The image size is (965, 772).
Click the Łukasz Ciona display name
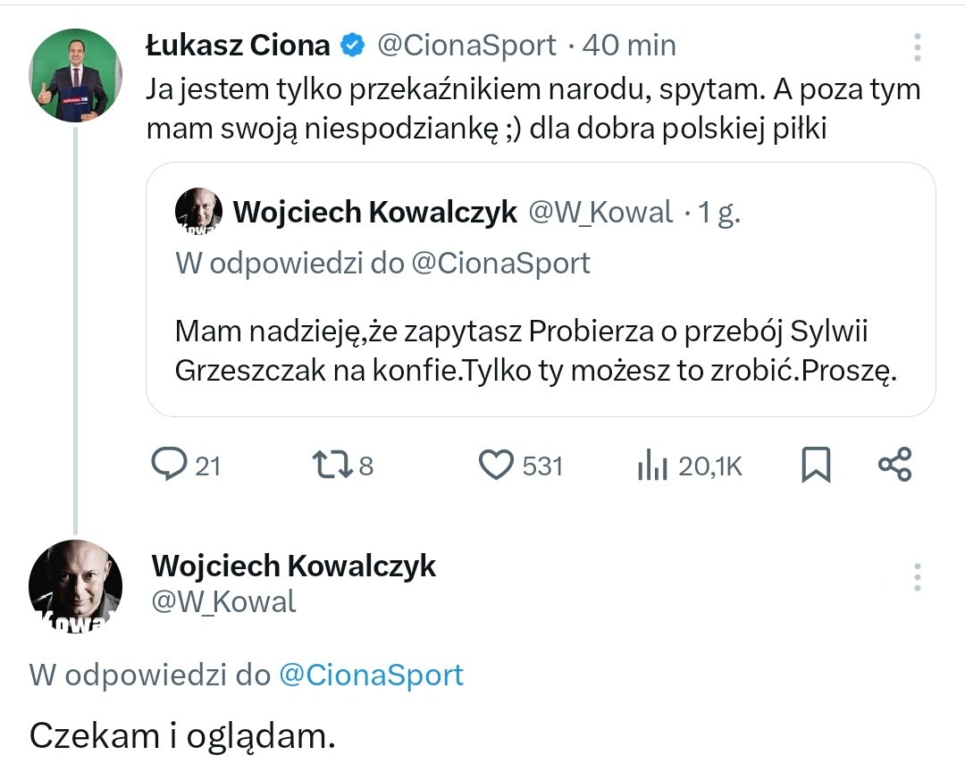[x=238, y=45]
